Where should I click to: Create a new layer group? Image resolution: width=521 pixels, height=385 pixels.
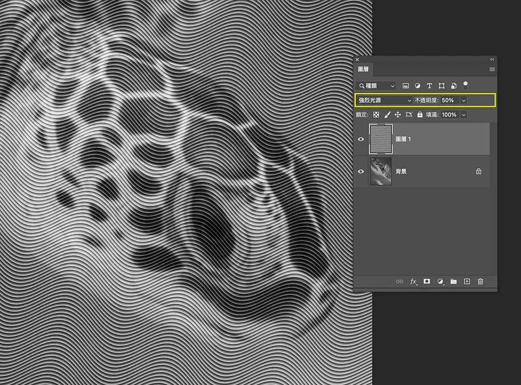pos(453,281)
